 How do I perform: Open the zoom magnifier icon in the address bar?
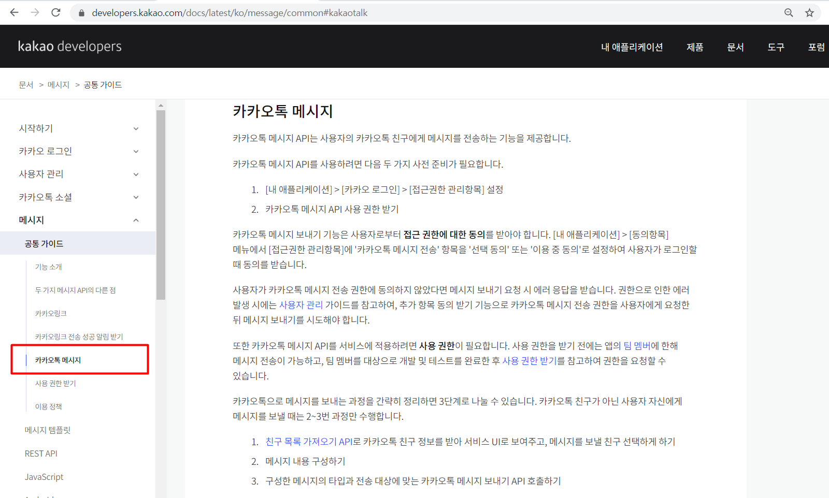click(789, 12)
